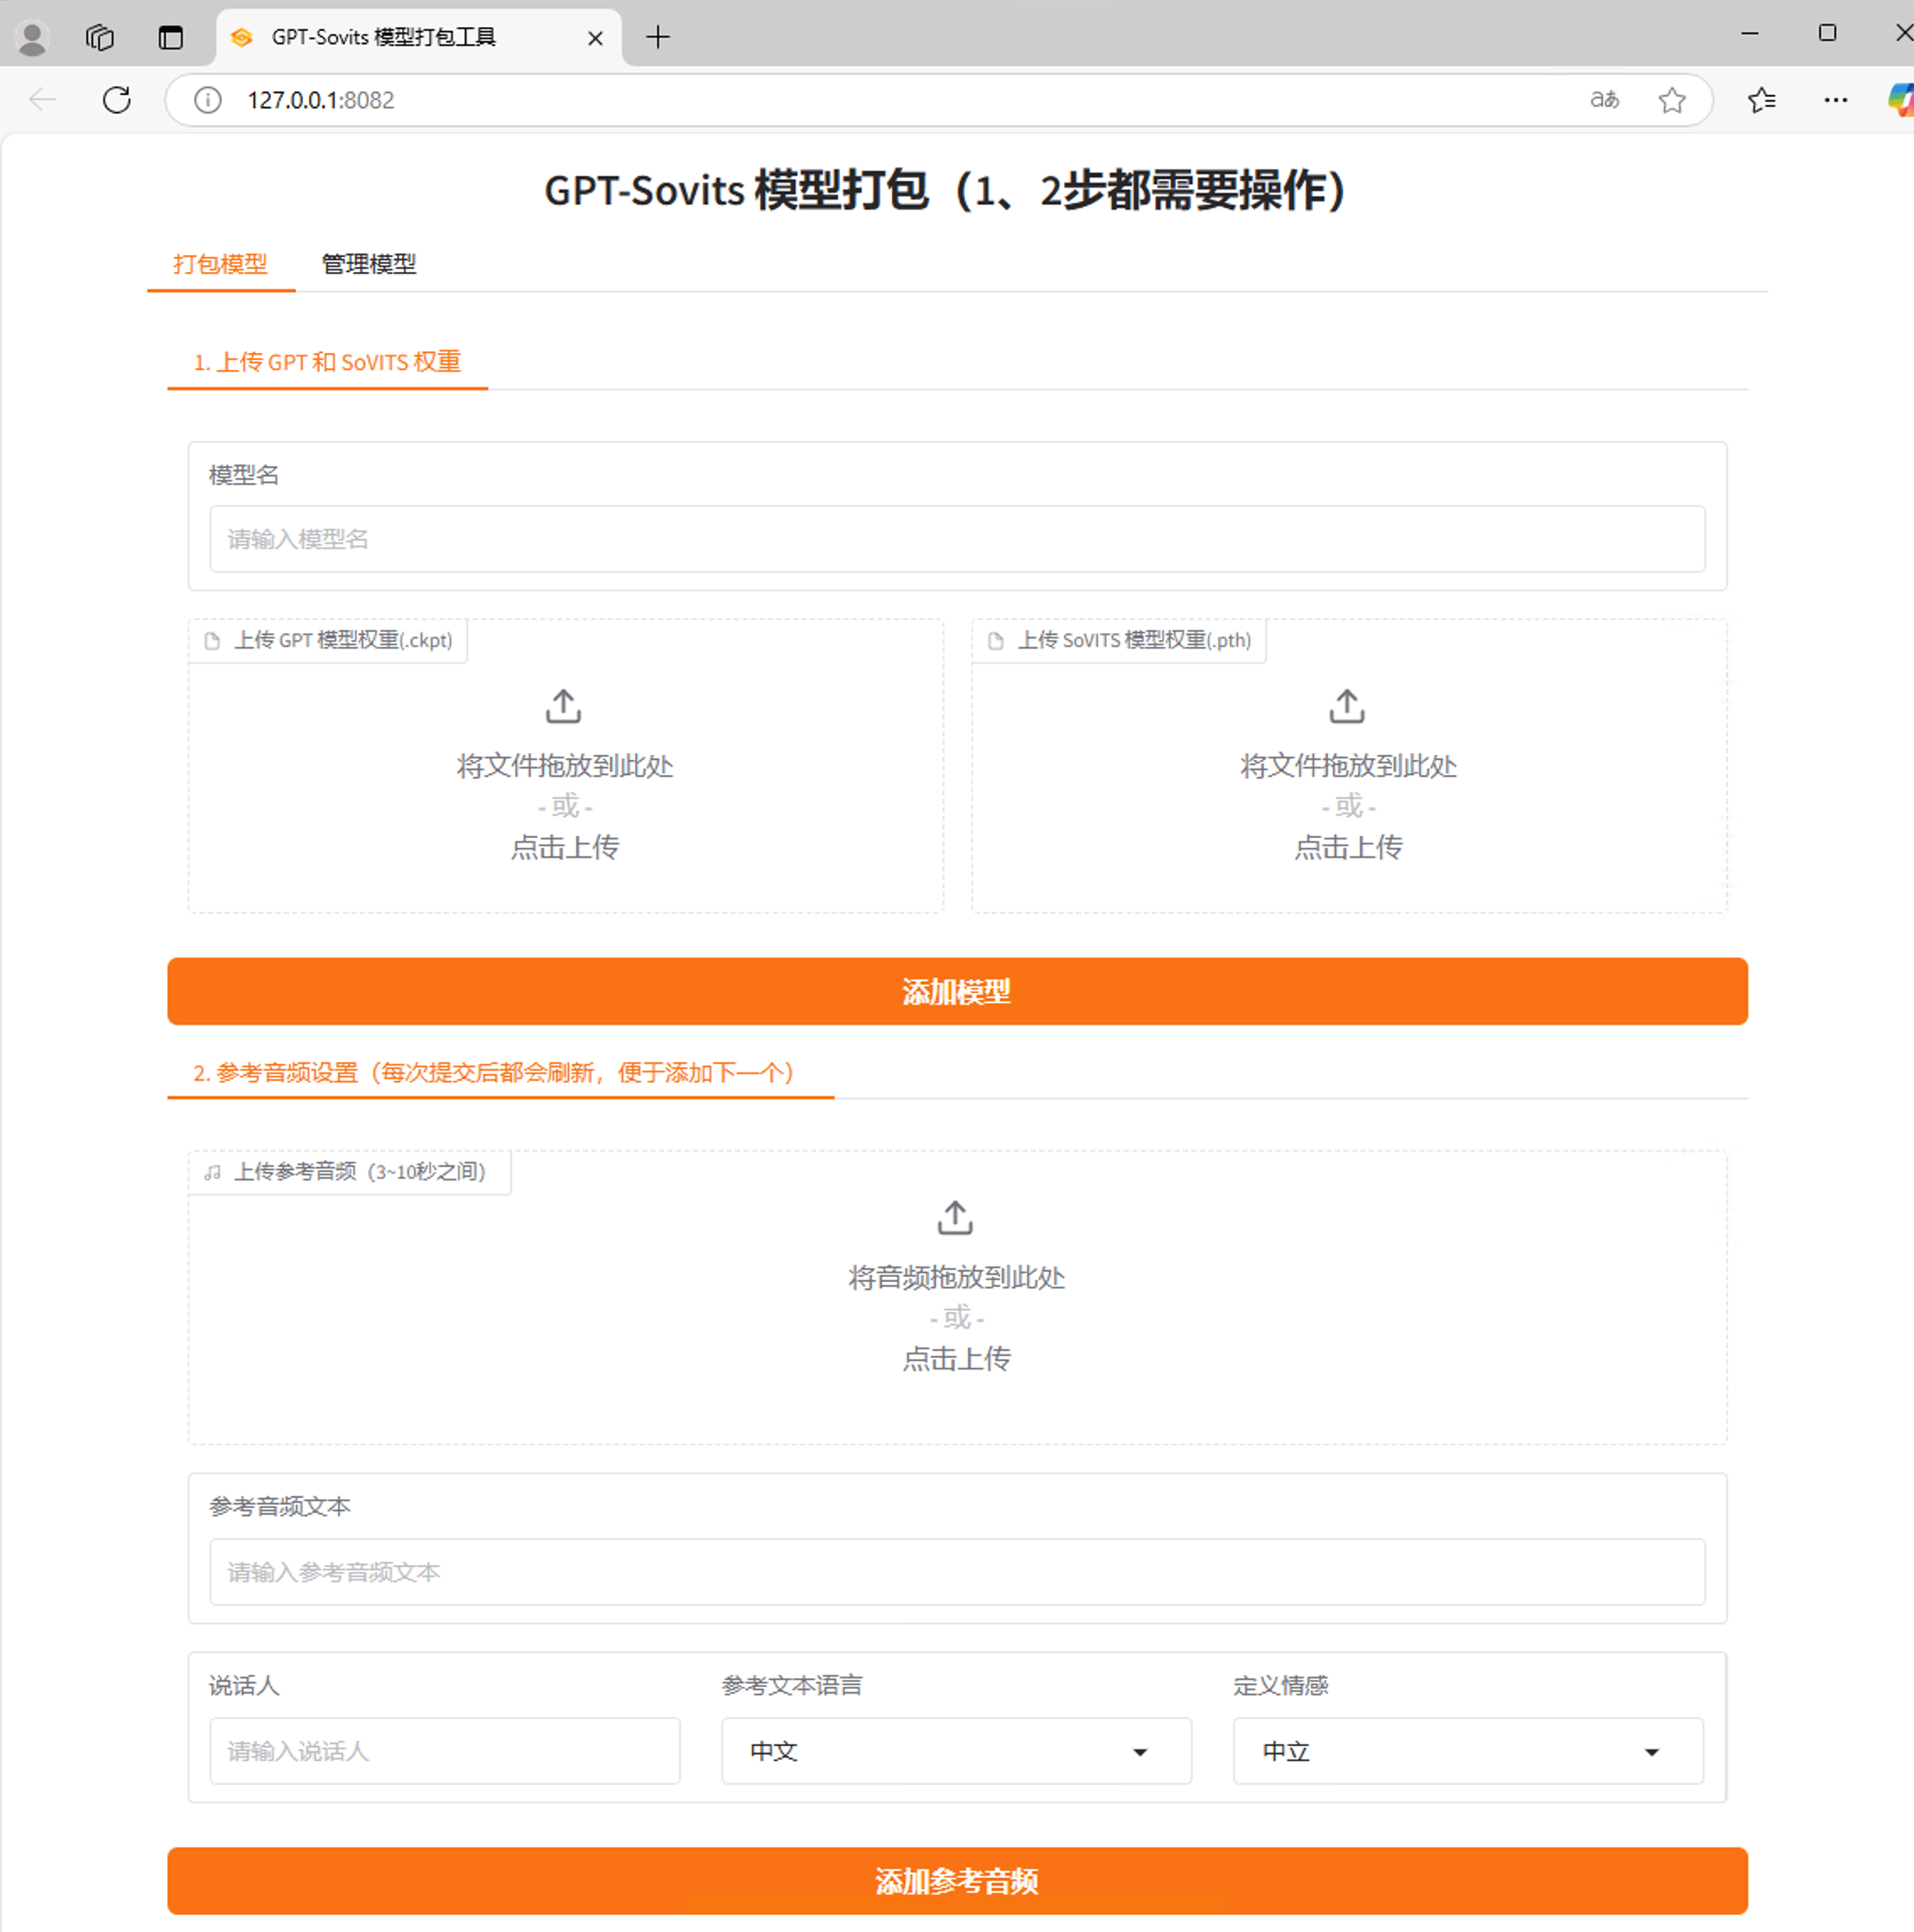Click the SoVITS weights upload arrow icon

pos(1346,706)
